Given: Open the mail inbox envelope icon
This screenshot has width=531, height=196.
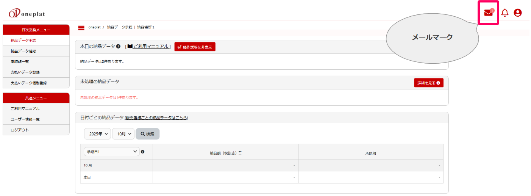Looking at the screenshot, I should click(488, 13).
